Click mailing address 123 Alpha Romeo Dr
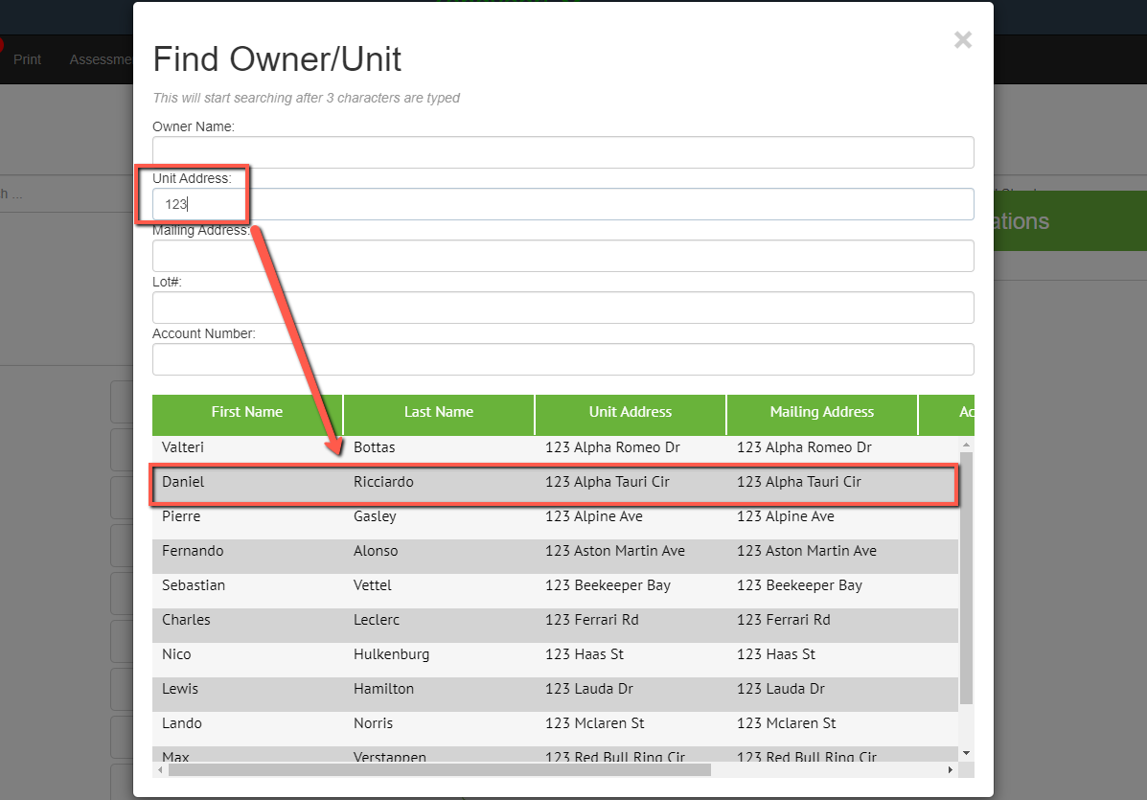The width and height of the screenshot is (1147, 800). 804,446
